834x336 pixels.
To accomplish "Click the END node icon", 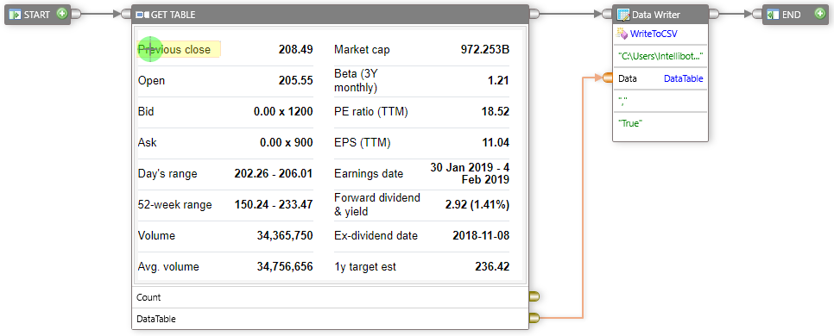I will coord(773,15).
